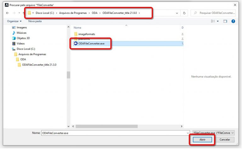Select Objetos 3D in sidebar
Image resolution: width=242 pixels, height=149 pixels.
(23, 38)
